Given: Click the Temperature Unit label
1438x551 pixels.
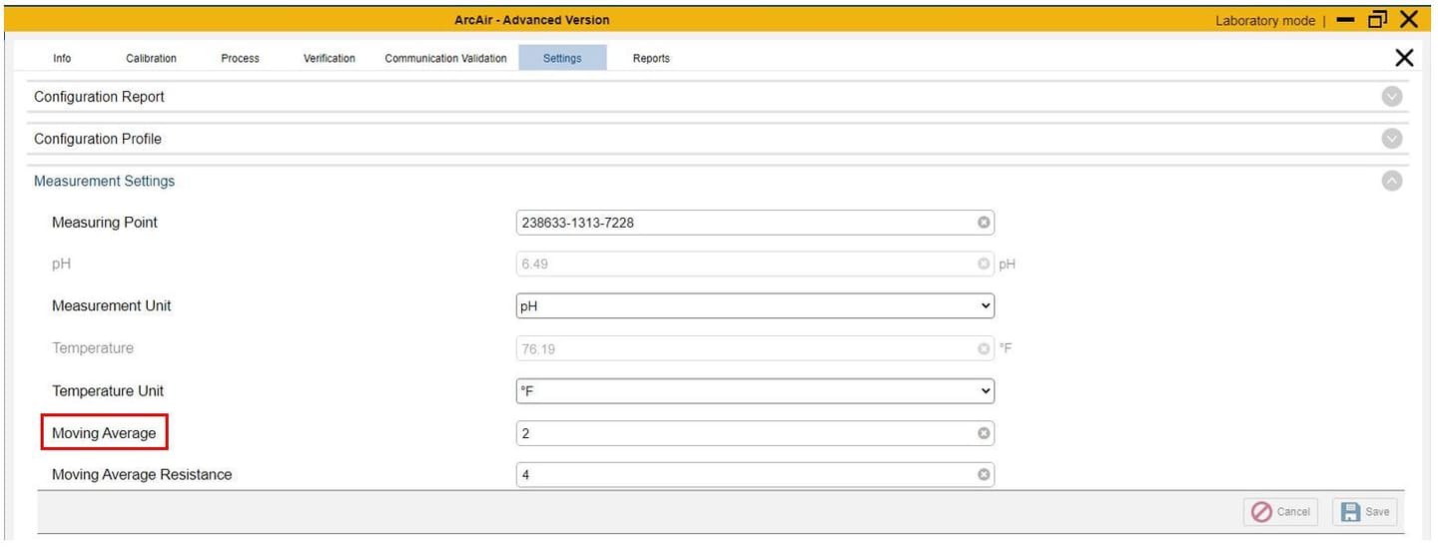Looking at the screenshot, I should click(108, 390).
